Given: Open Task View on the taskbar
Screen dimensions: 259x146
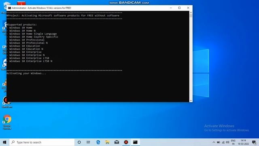Looking at the screenshot, I should pyautogui.click(x=88, y=142).
